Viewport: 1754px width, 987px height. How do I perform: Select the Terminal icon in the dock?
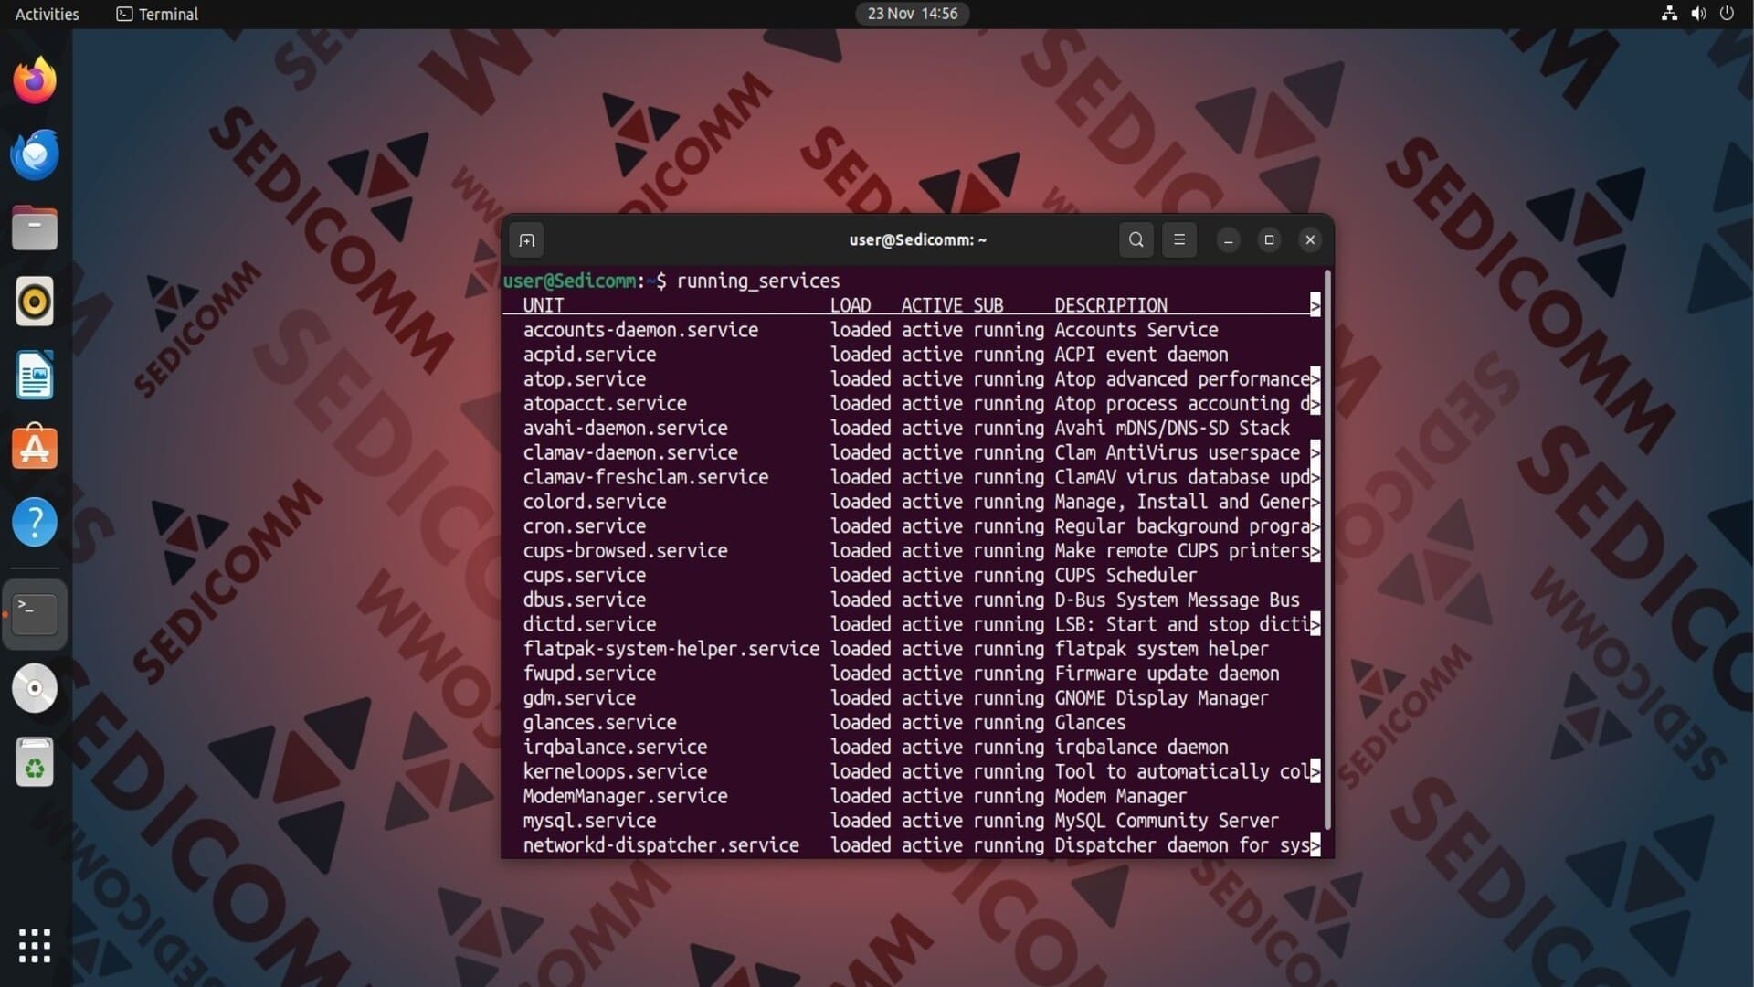coord(35,614)
